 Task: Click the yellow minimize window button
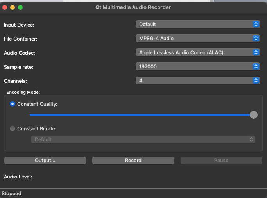pyautogui.click(x=13, y=7)
